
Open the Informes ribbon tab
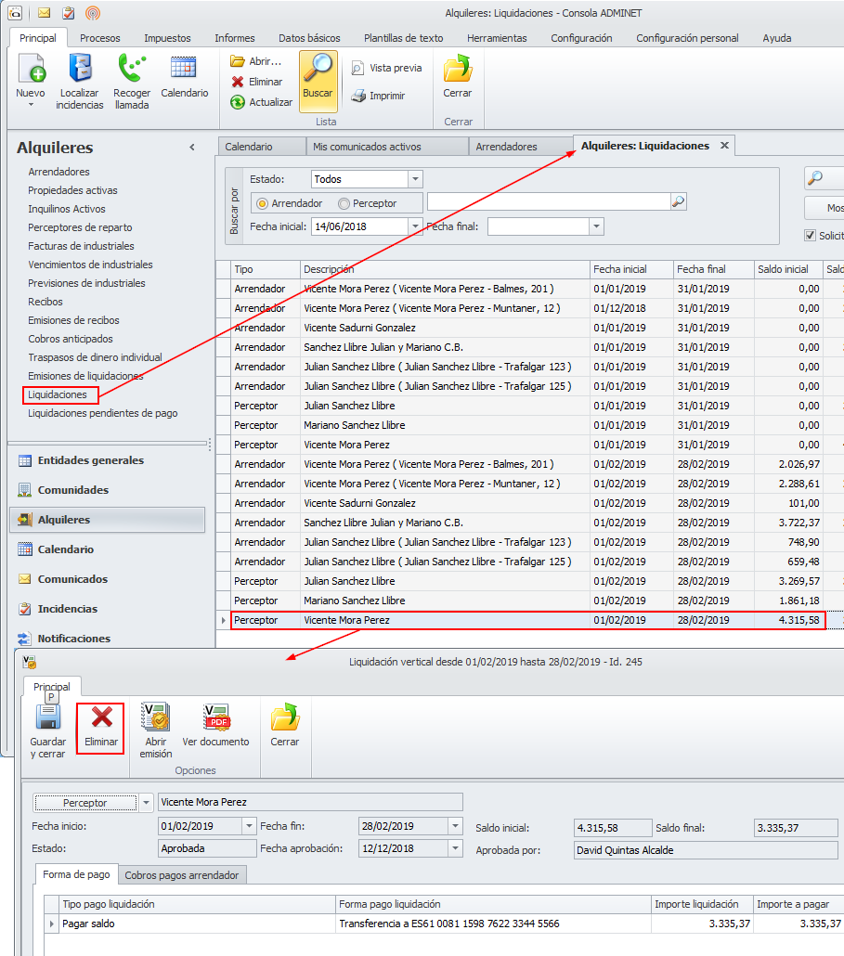tap(235, 38)
